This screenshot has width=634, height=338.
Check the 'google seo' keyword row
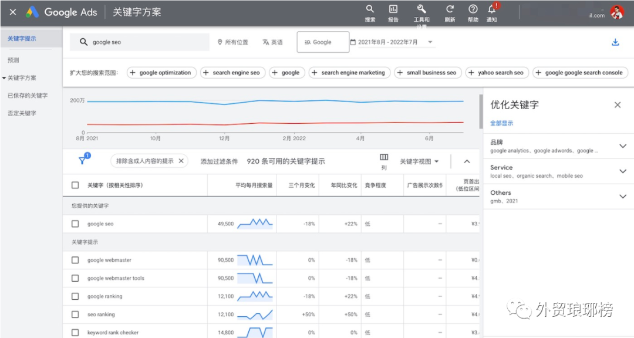(75, 224)
